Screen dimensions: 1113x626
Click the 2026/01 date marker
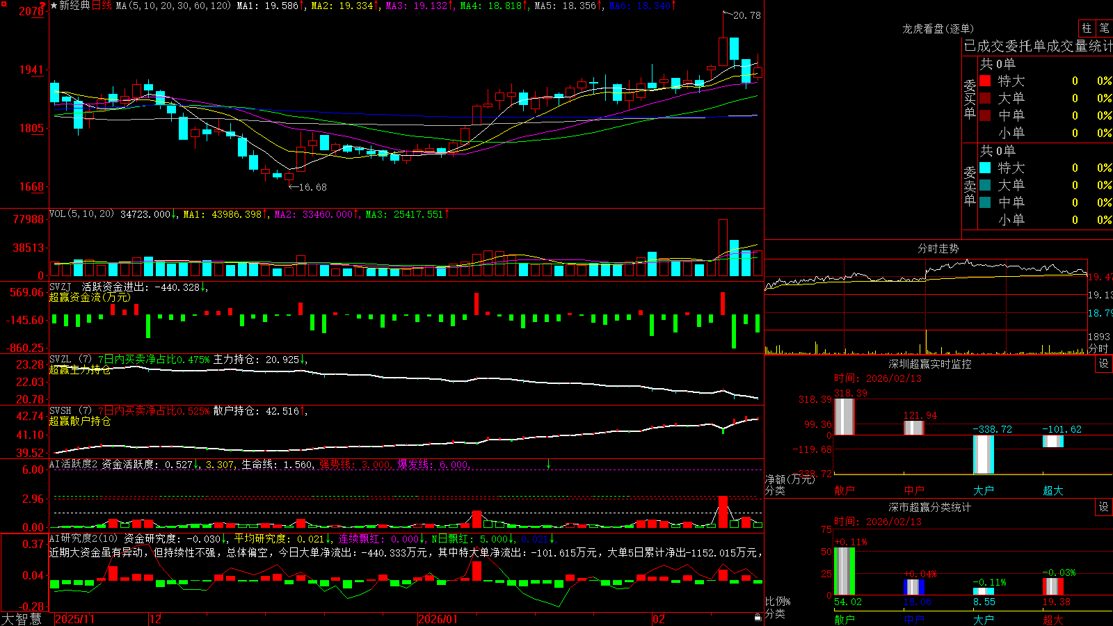tap(438, 619)
